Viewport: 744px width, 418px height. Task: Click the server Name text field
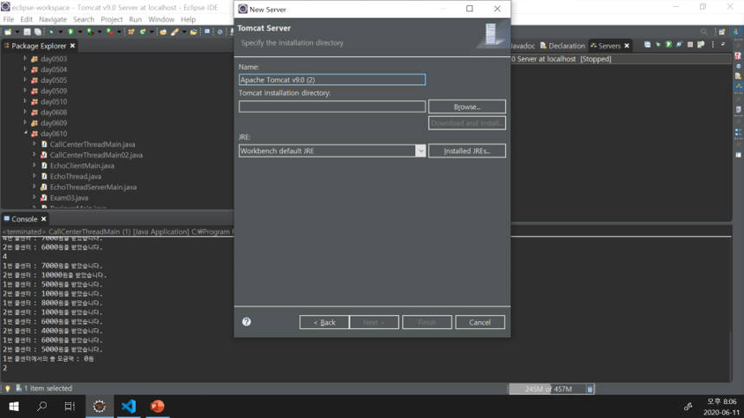point(332,80)
